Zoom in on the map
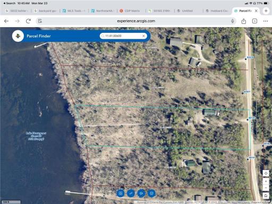This screenshot has height=204, width=272. 266,181
